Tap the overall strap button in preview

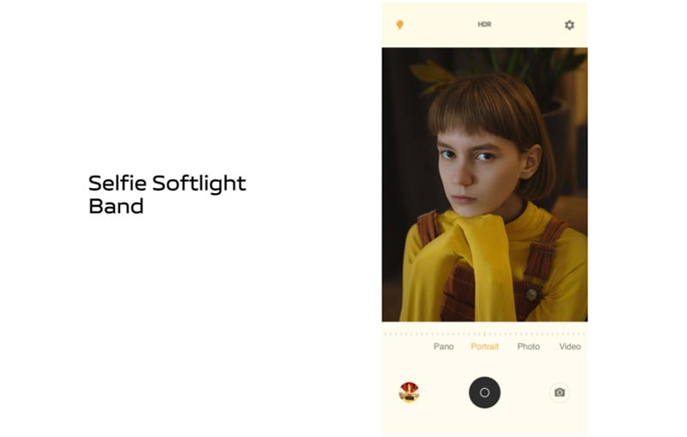coord(532,294)
